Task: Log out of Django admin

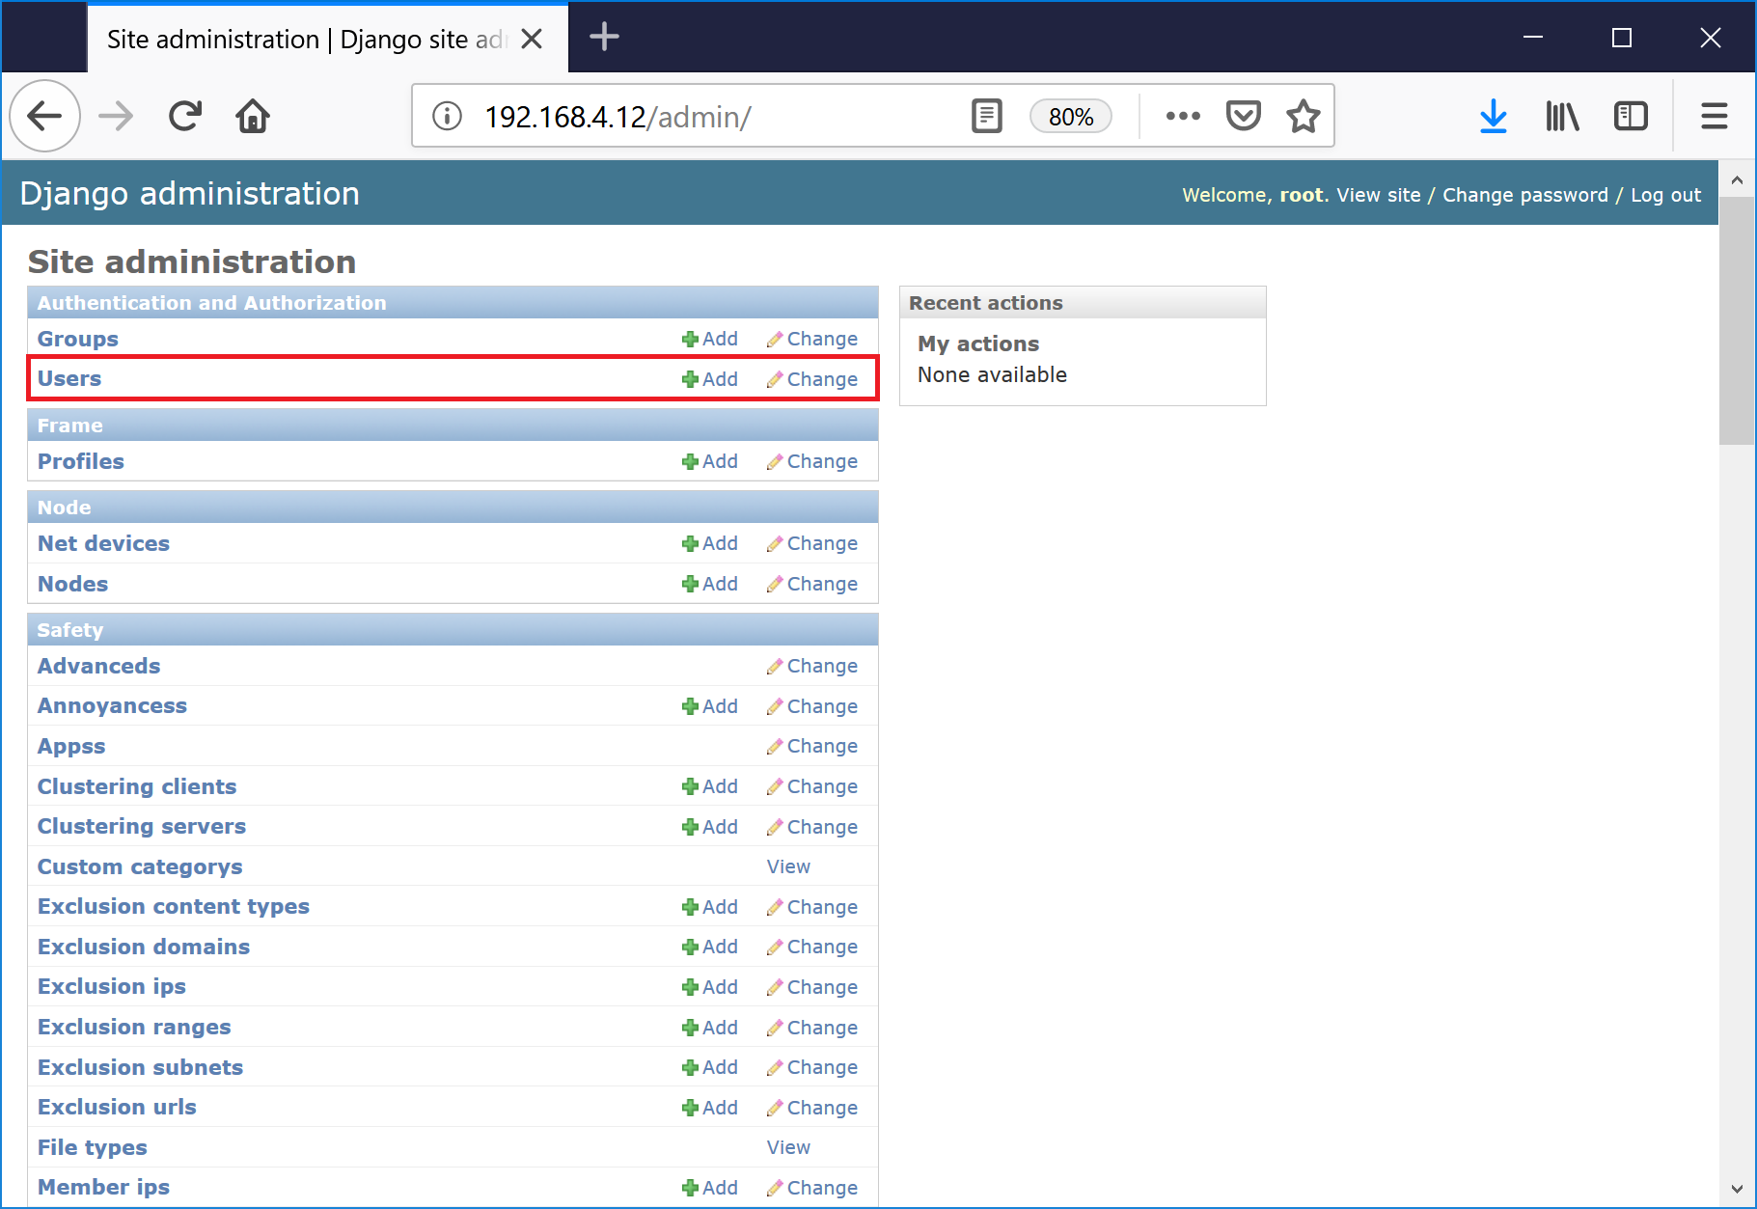Action: tap(1665, 195)
